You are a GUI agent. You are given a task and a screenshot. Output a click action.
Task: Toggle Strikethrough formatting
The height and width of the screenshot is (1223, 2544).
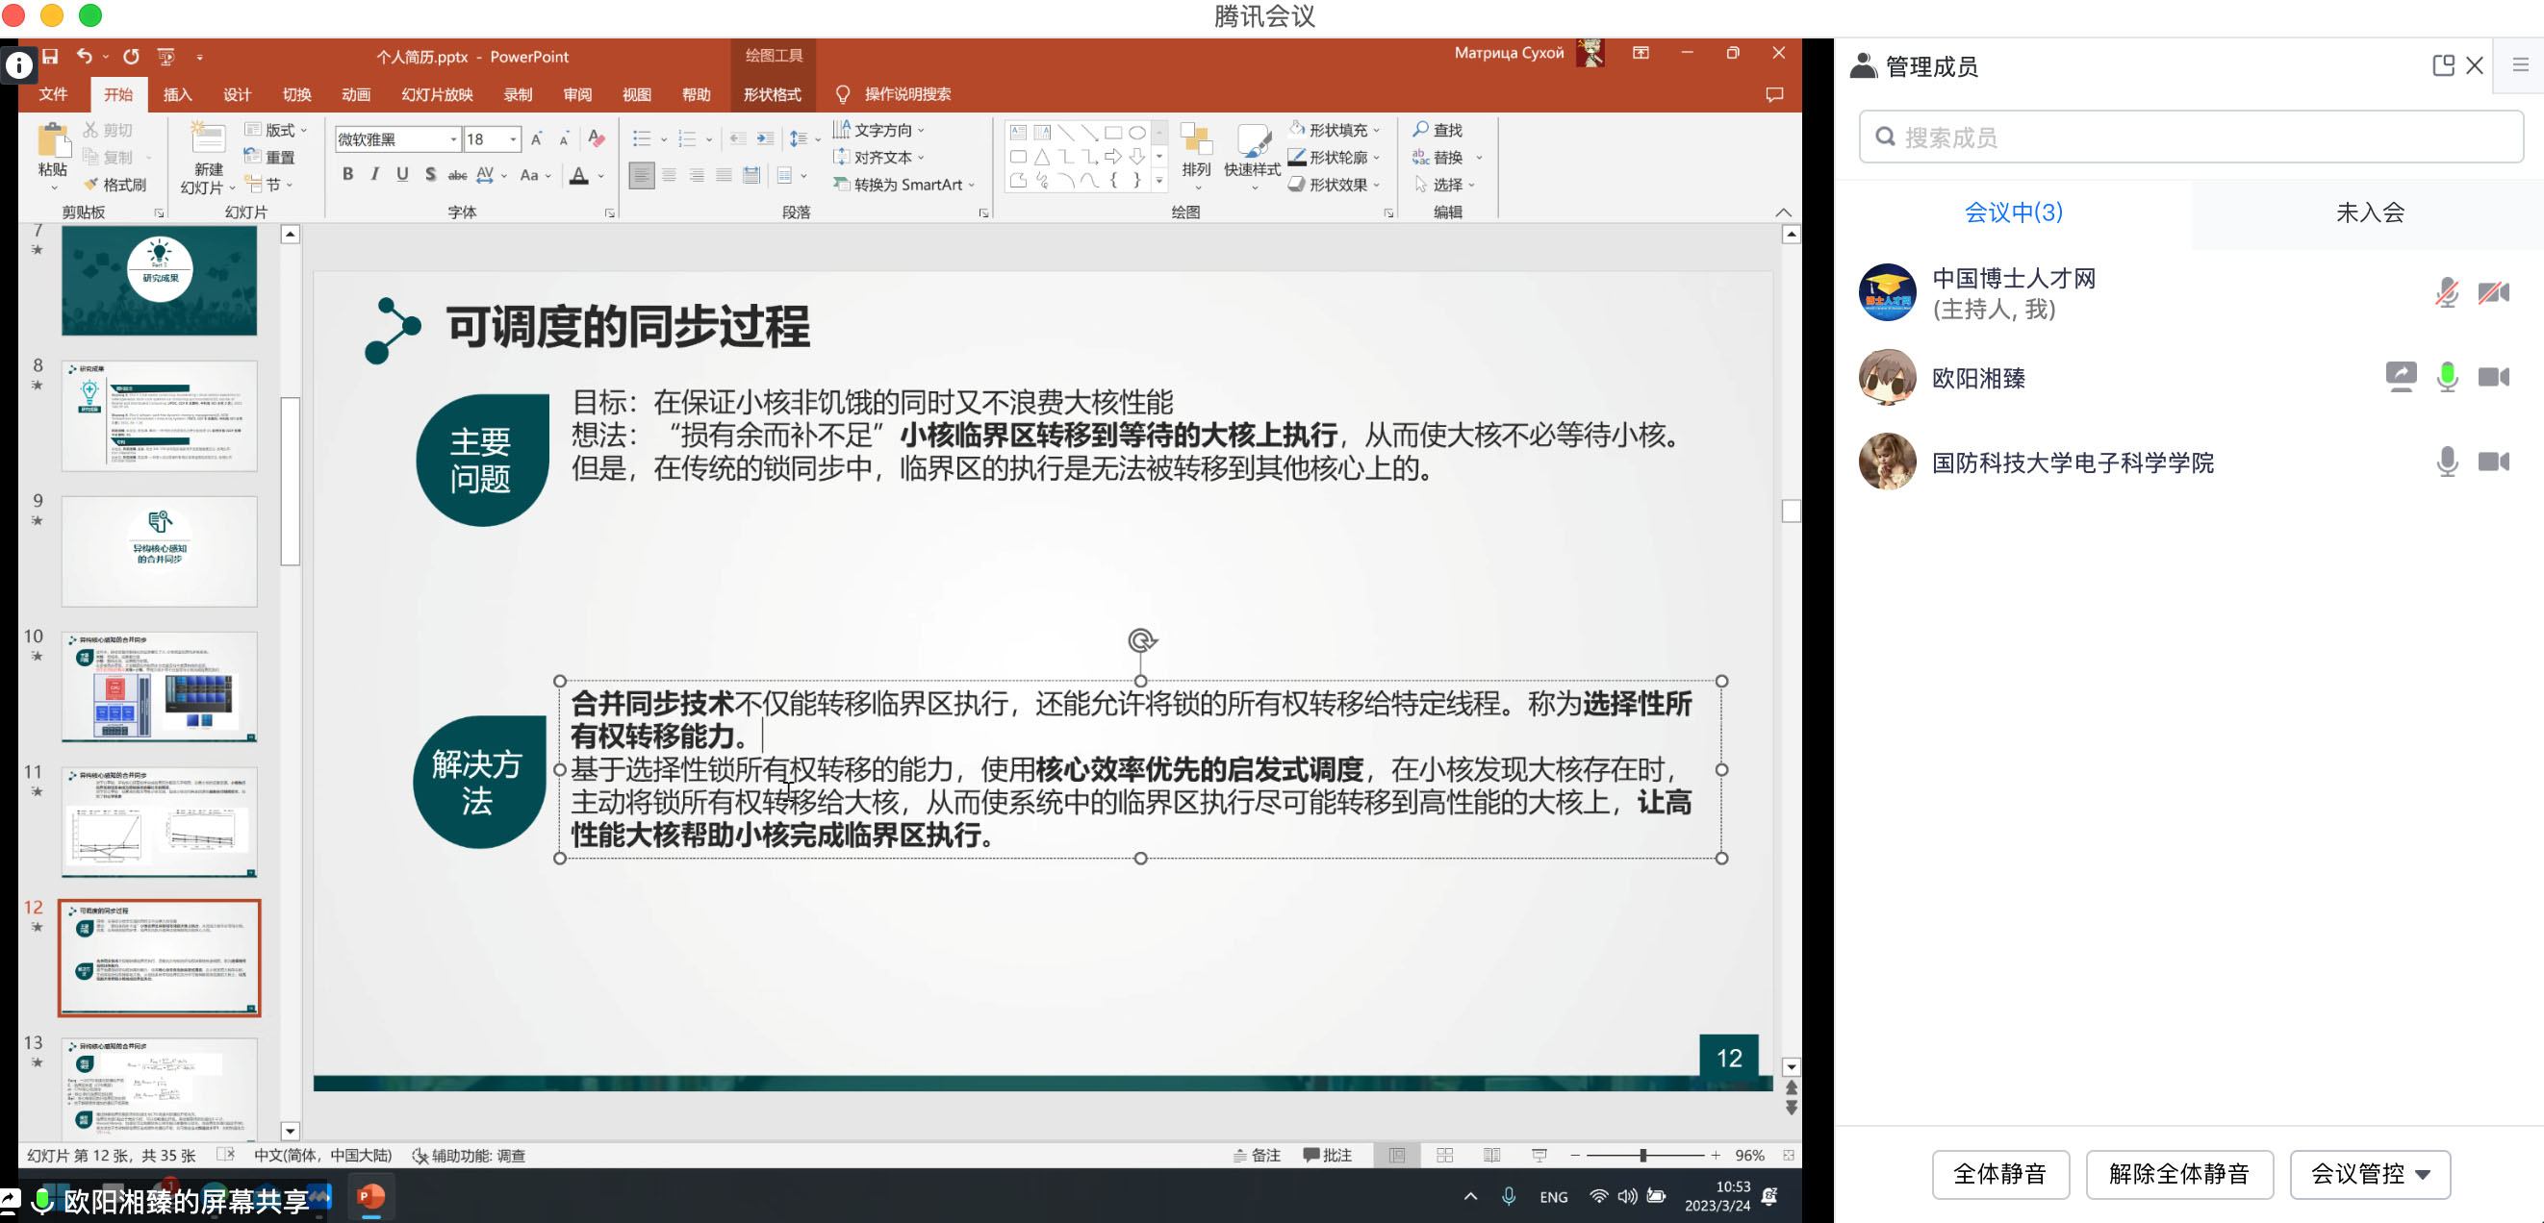click(457, 175)
